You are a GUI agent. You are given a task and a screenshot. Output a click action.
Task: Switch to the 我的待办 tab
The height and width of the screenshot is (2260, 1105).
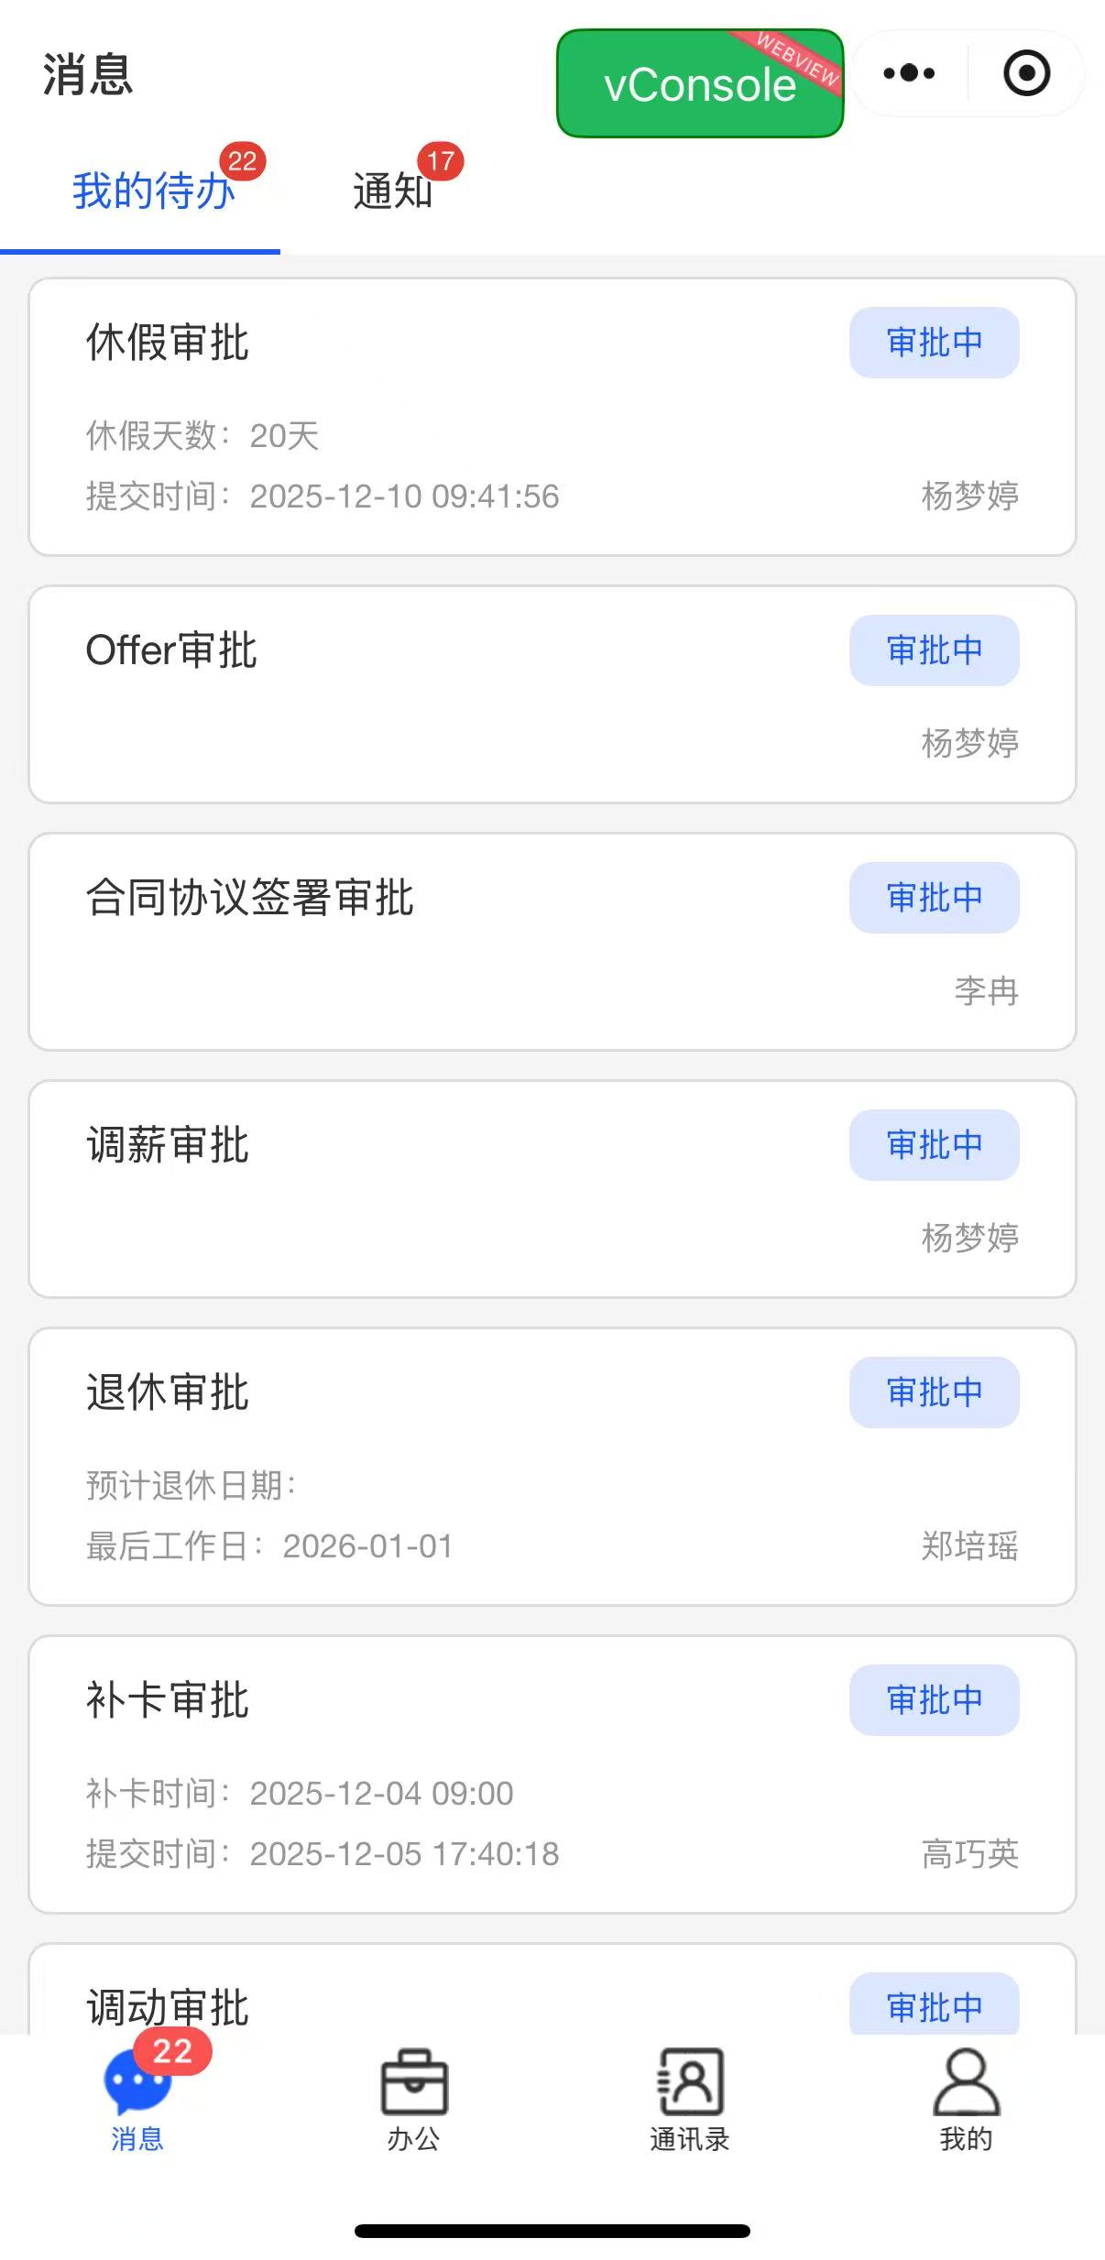[x=152, y=191]
